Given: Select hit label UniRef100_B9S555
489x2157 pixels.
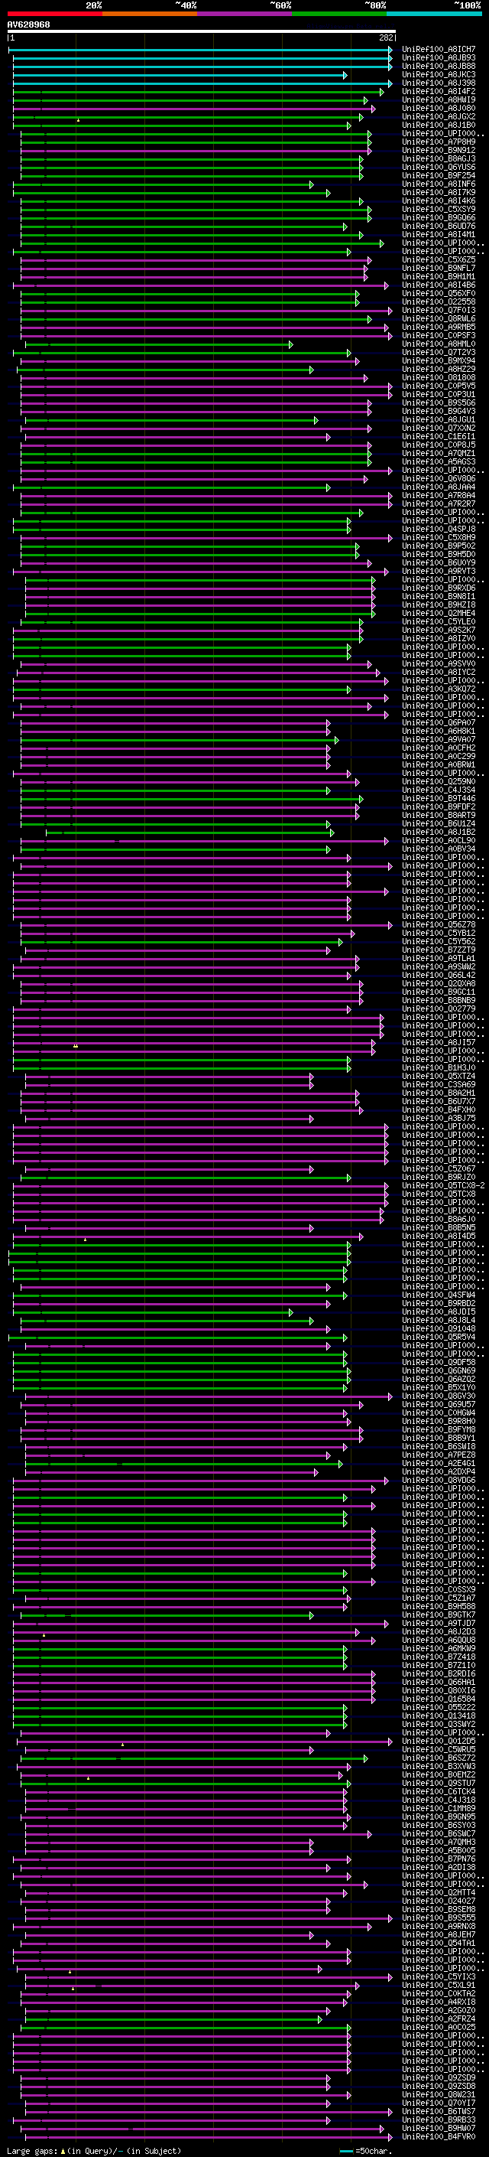Looking at the screenshot, I should tap(439, 1918).
